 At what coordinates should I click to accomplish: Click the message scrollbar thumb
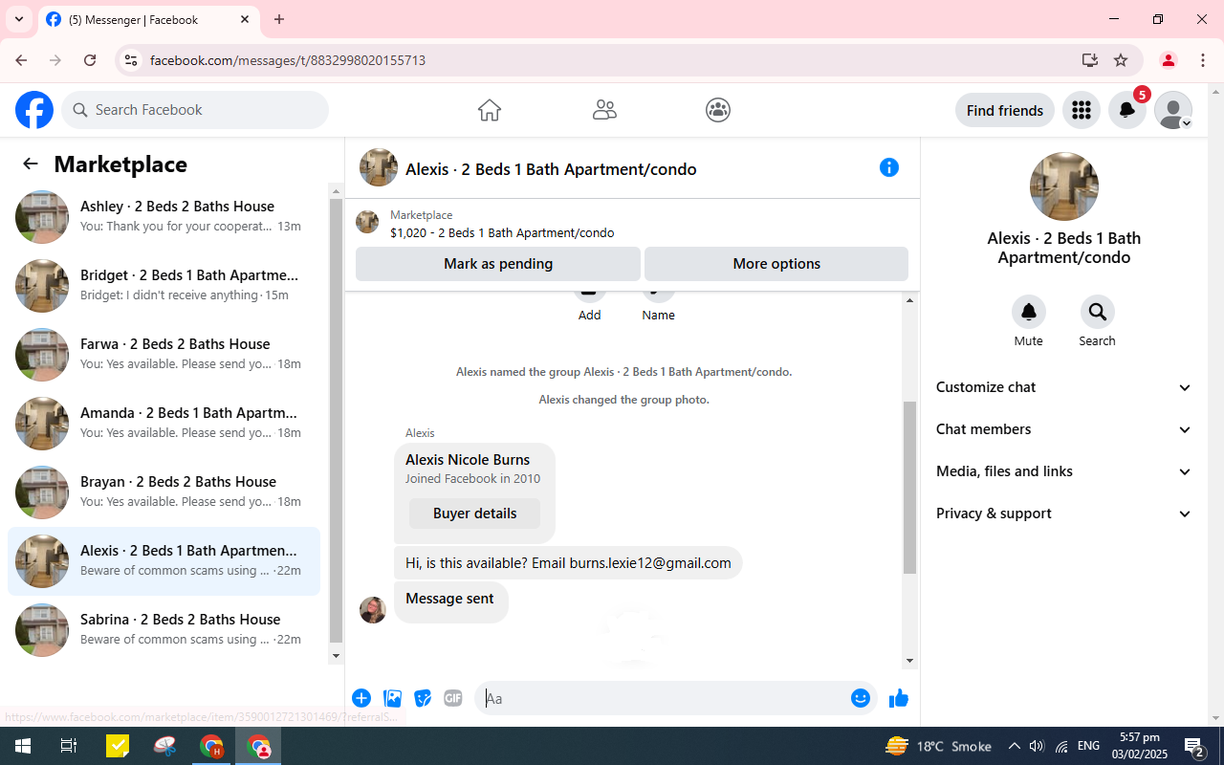click(x=909, y=488)
